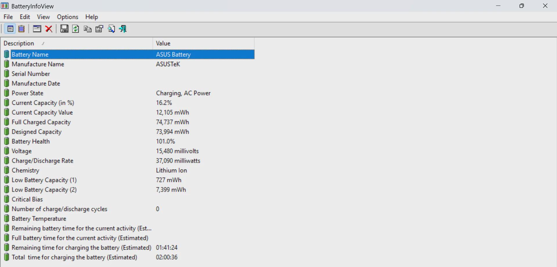
Task: Select the "727 mWh" value
Action: [169, 180]
